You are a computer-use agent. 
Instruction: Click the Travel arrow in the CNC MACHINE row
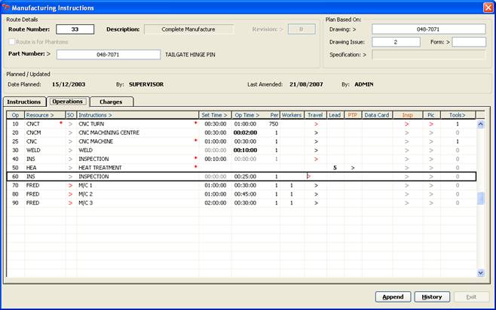(x=316, y=141)
